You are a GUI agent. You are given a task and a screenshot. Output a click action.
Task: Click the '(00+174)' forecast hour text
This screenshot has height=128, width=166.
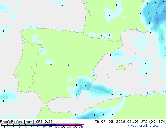[158, 122]
